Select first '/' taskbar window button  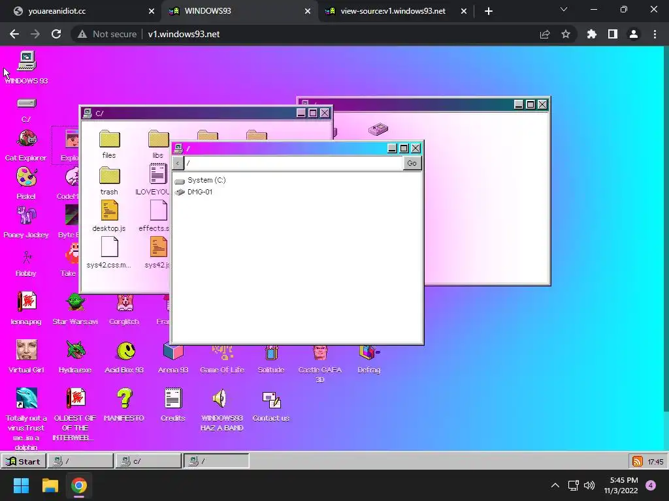[x=80, y=461]
